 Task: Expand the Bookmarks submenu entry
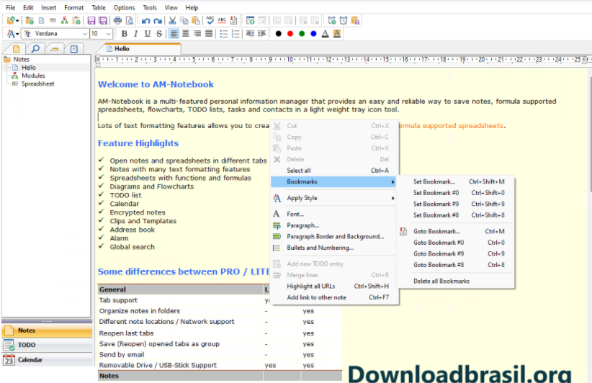point(333,181)
